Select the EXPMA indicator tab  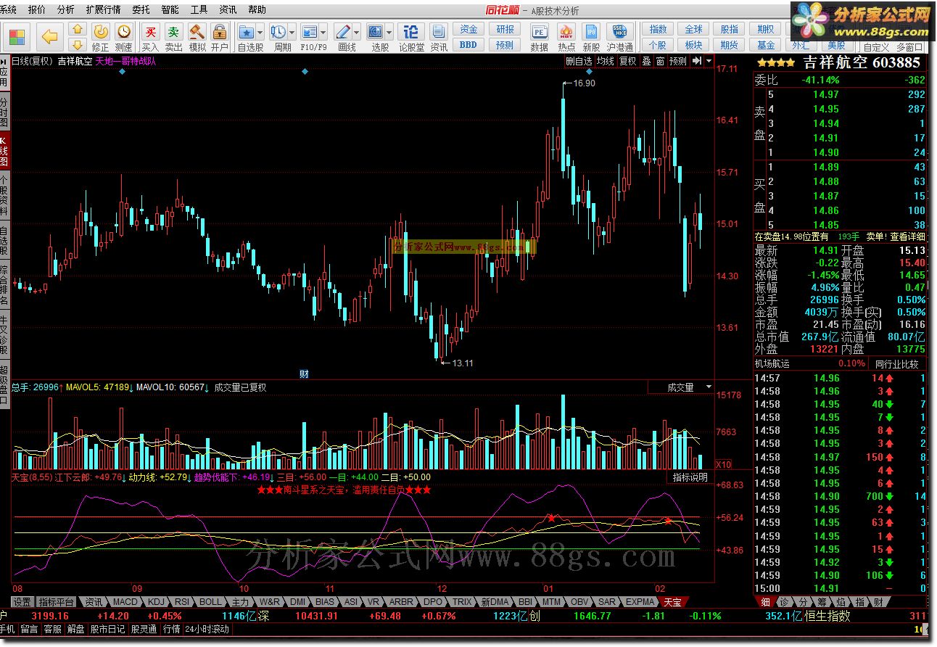coord(640,602)
